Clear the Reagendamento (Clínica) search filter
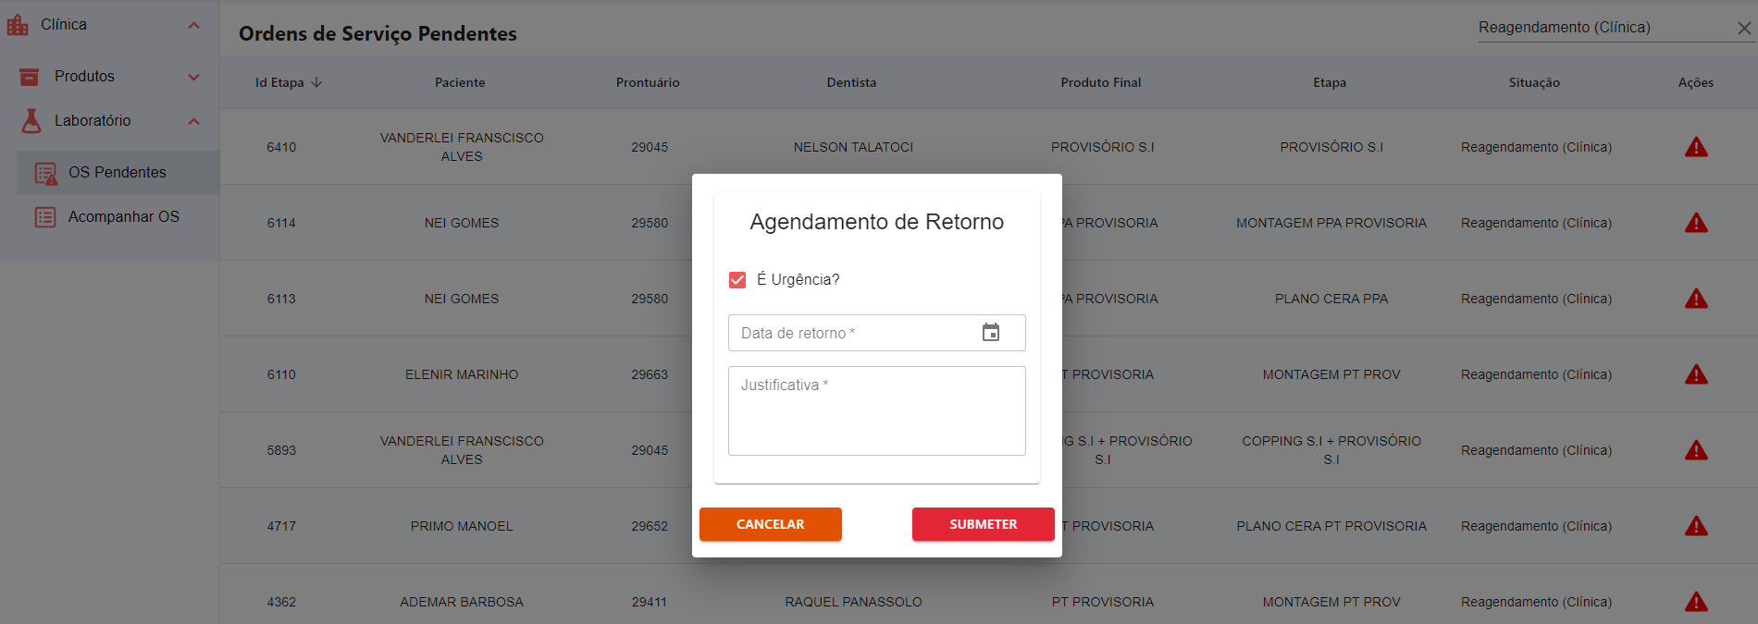 (x=1743, y=29)
